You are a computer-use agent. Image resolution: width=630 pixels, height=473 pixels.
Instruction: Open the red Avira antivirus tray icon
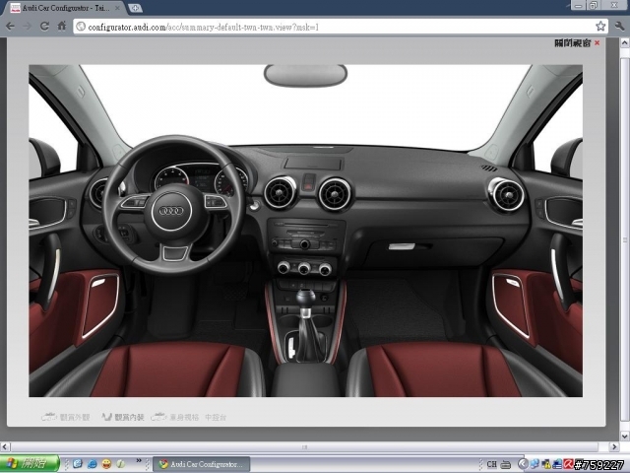tap(568, 464)
